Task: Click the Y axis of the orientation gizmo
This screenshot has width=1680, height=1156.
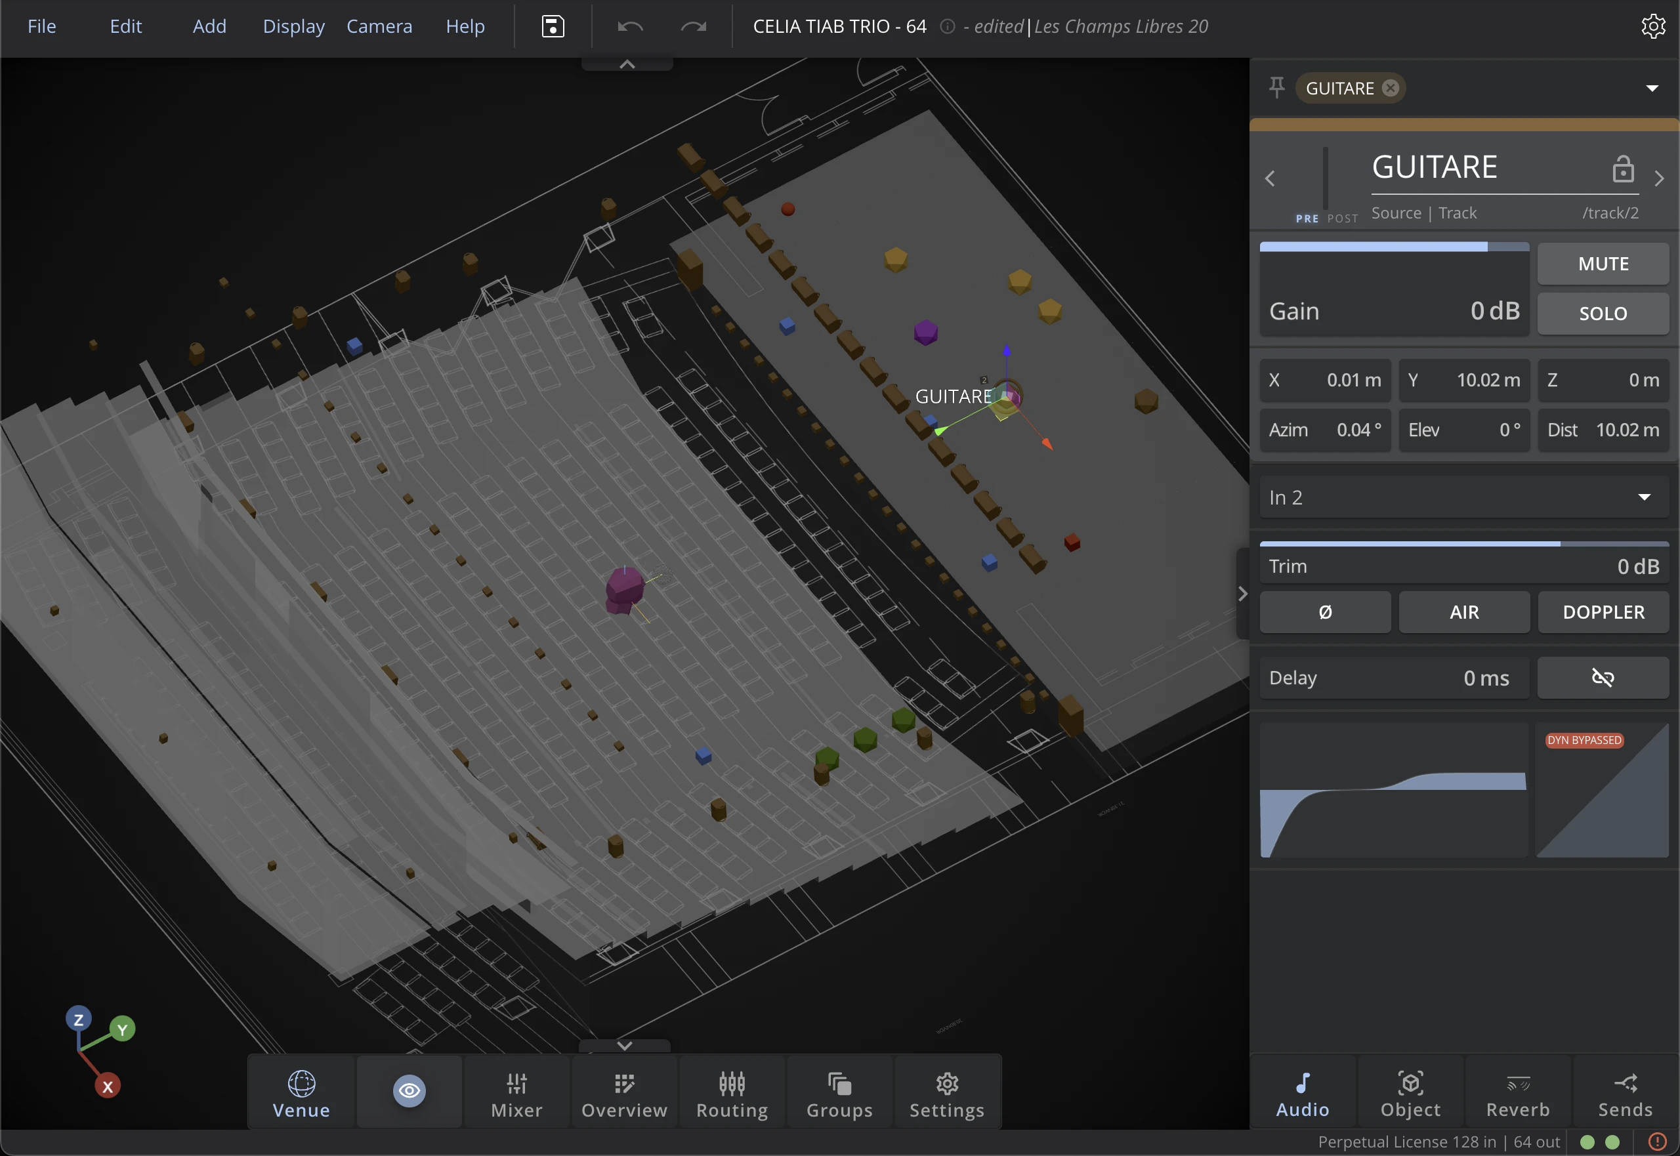Action: [x=123, y=1029]
